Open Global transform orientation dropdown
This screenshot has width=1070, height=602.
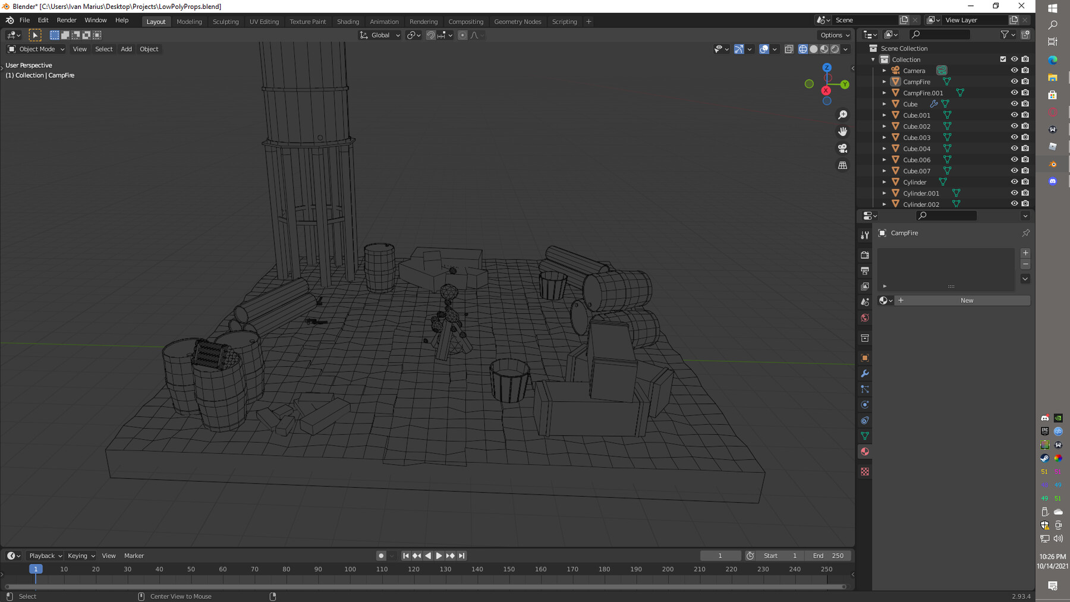380,35
